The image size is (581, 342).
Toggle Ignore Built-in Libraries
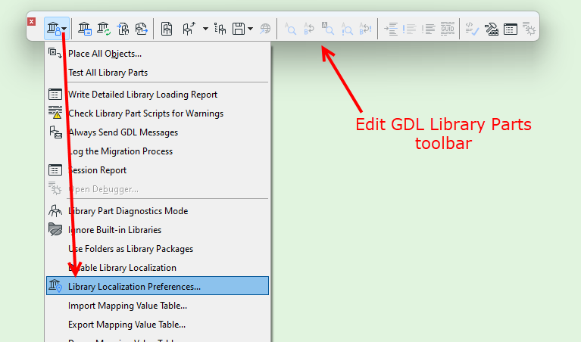point(157,230)
